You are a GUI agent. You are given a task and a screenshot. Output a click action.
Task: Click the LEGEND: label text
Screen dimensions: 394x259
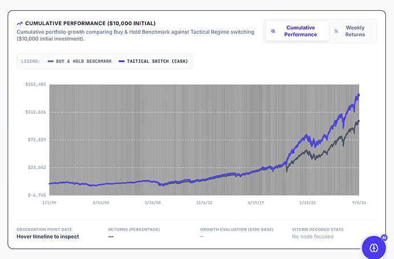pyautogui.click(x=31, y=61)
